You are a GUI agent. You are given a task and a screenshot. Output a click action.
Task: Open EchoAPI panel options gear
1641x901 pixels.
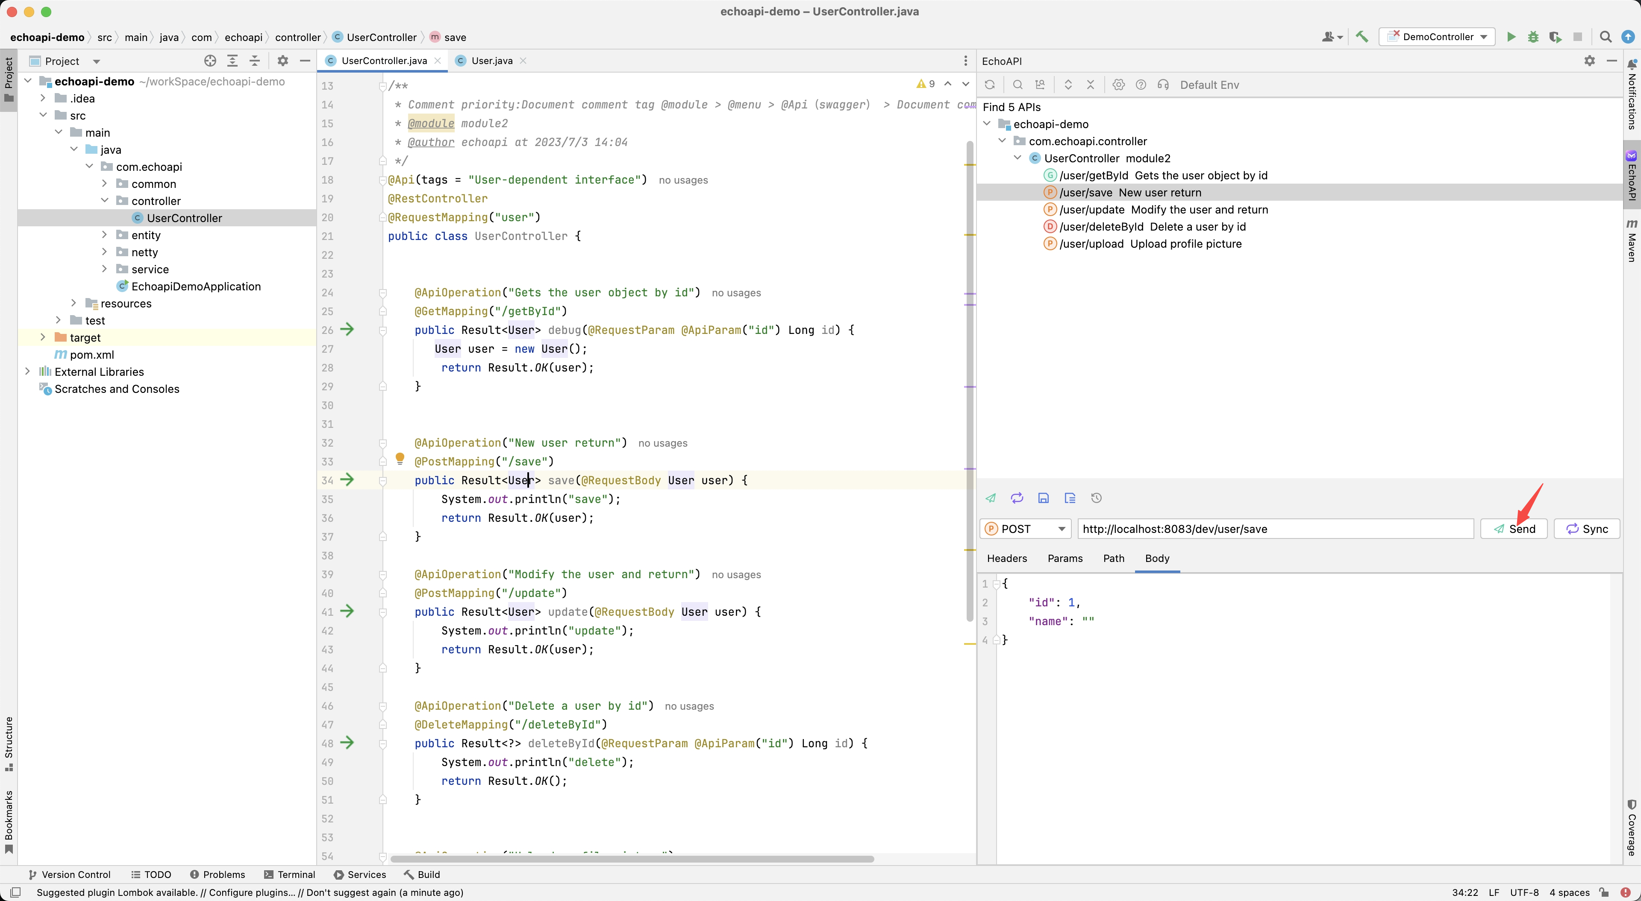point(1589,61)
